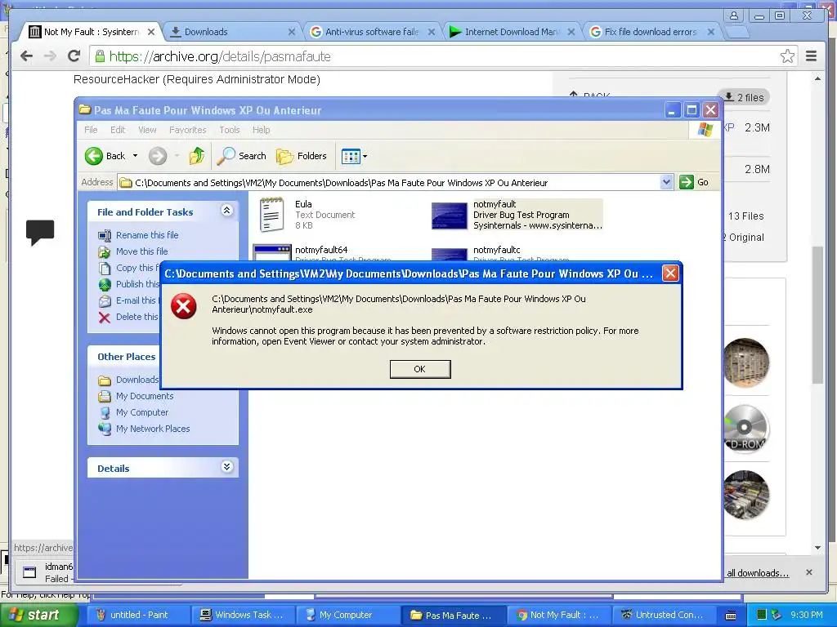
Task: Switch to the Downloads browser tab
Action: [233, 32]
